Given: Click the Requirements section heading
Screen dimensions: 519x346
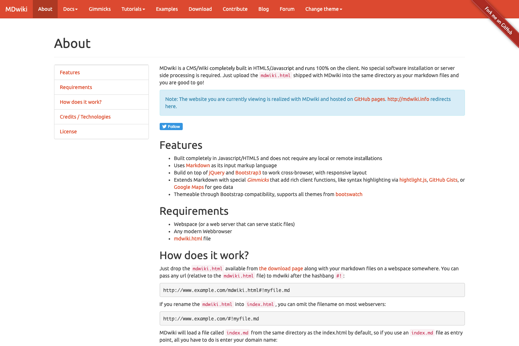Looking at the screenshot, I should coord(194,211).
